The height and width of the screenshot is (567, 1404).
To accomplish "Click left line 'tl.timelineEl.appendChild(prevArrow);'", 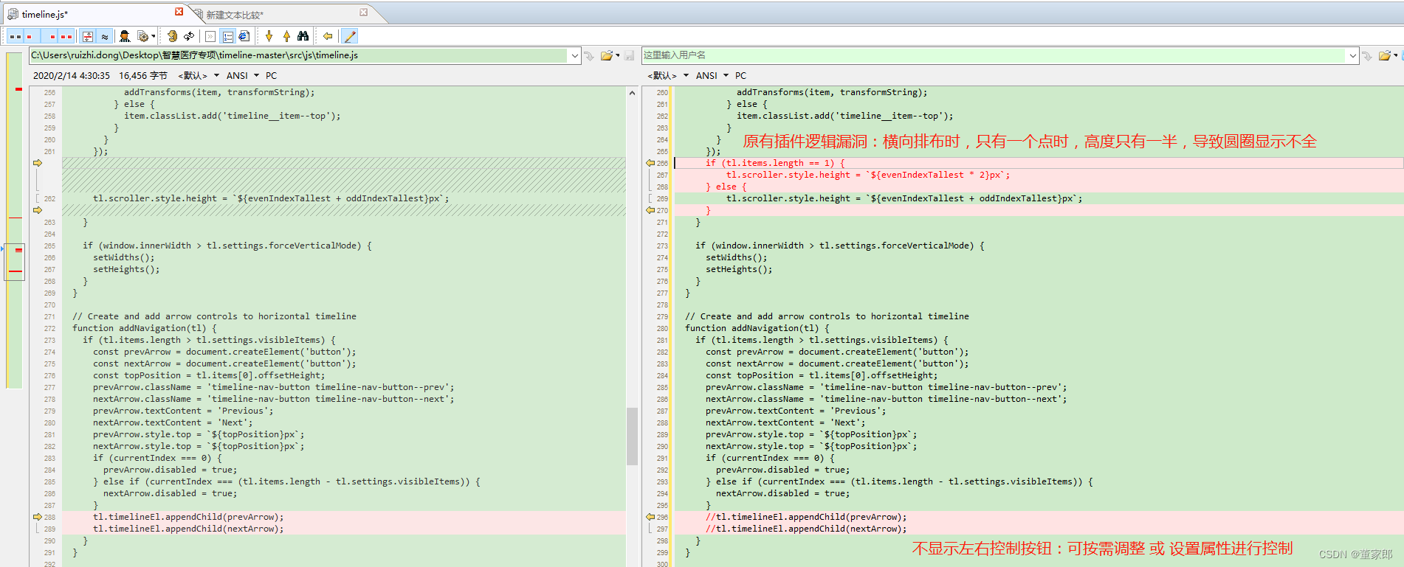I will [x=188, y=517].
